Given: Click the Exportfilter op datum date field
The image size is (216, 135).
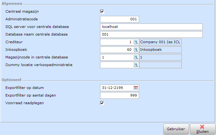Looking at the screenshot, I should [x=117, y=88].
